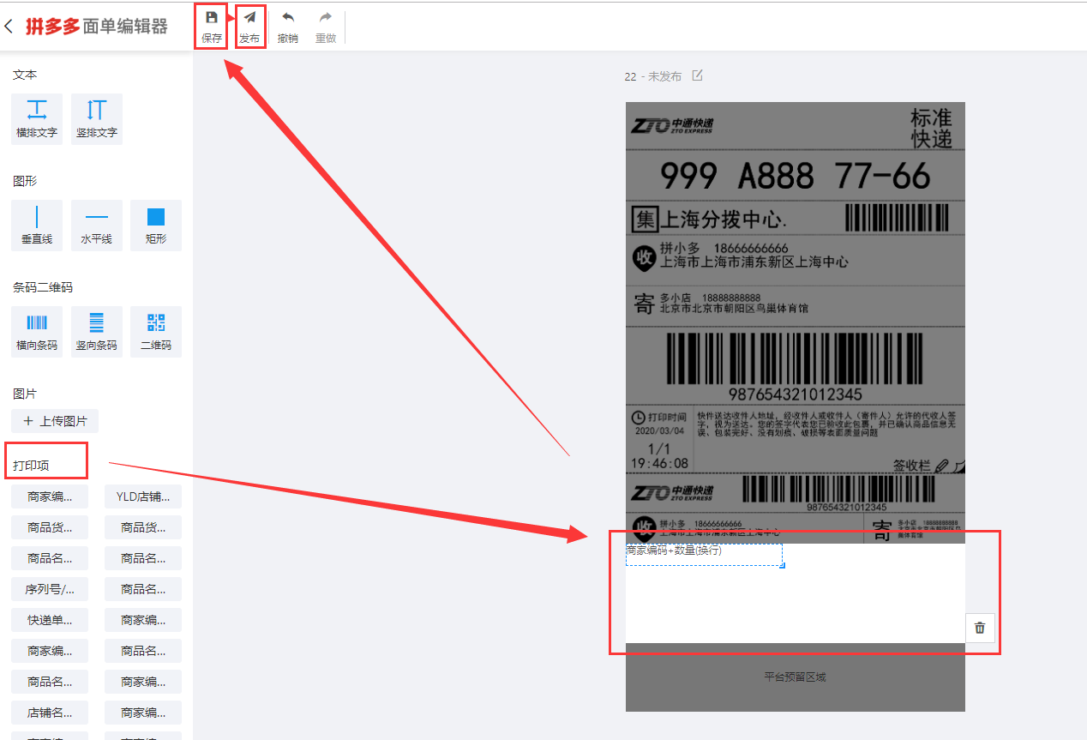Delete custom area with trash icon
This screenshot has height=740, width=1087.
click(x=980, y=628)
